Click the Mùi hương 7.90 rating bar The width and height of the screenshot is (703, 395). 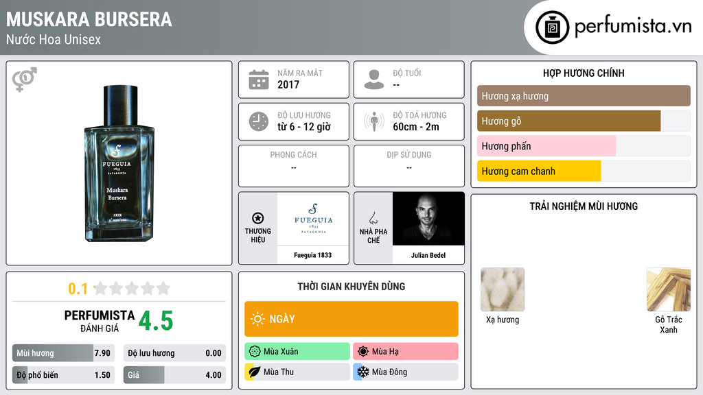[64, 353]
